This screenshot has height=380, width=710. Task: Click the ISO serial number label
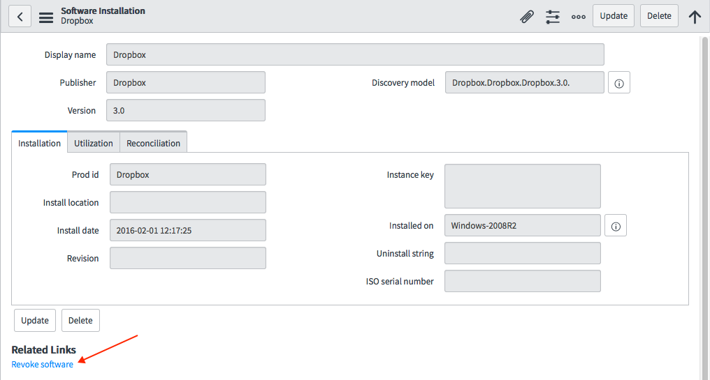tap(400, 282)
